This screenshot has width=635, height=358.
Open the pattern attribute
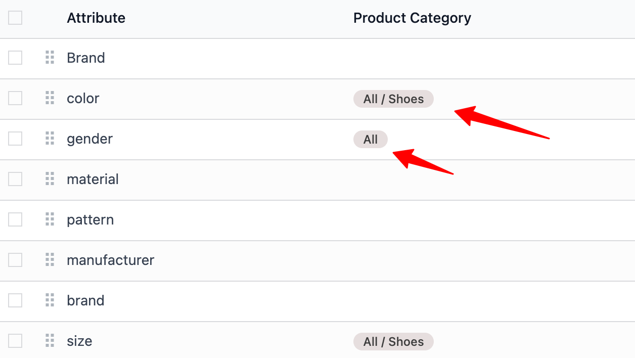90,220
